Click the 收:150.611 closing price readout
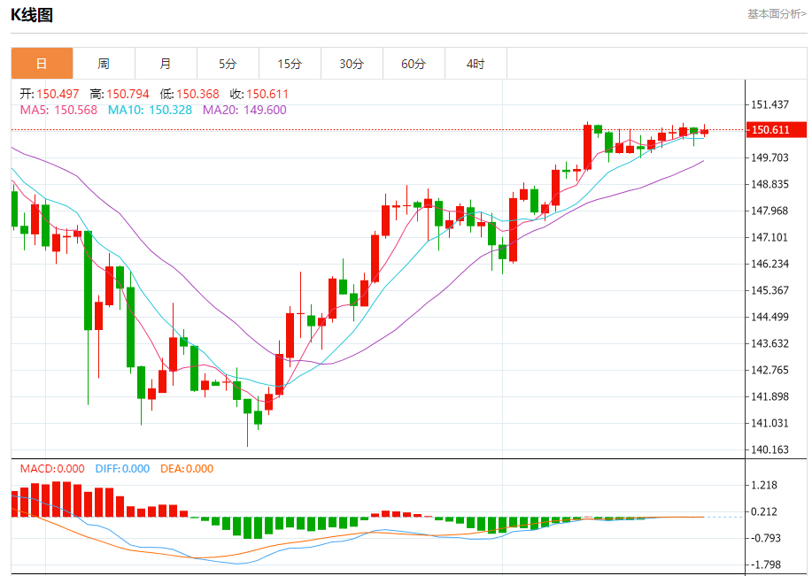812x576 pixels. 259,94
